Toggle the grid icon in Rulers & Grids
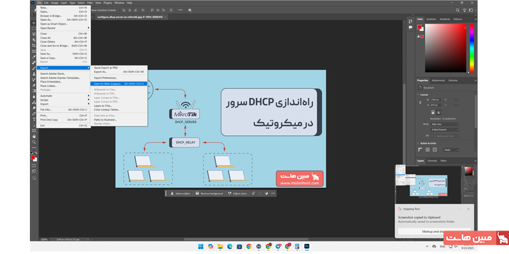 click(428, 150)
